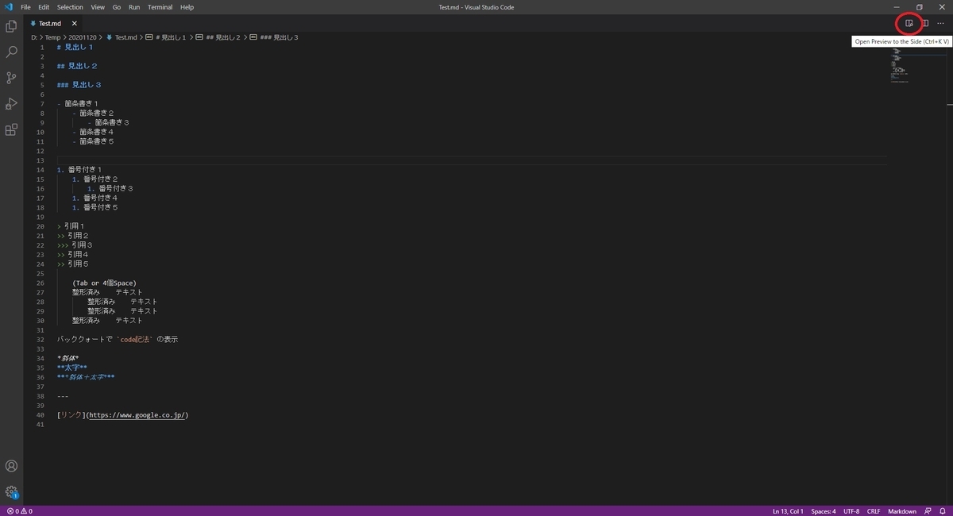The height and width of the screenshot is (516, 953).
Task: Click the '### 見出し３' heading on line 5
Action: pyautogui.click(x=79, y=85)
